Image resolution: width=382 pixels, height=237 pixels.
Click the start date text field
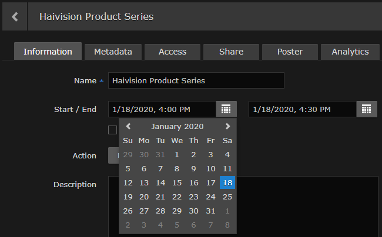tap(162, 109)
